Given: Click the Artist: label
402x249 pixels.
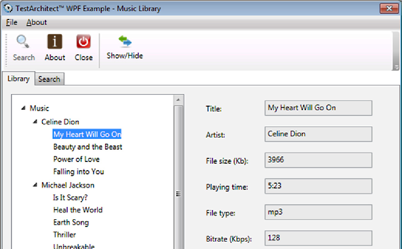Looking at the screenshot, I should pos(215,135).
